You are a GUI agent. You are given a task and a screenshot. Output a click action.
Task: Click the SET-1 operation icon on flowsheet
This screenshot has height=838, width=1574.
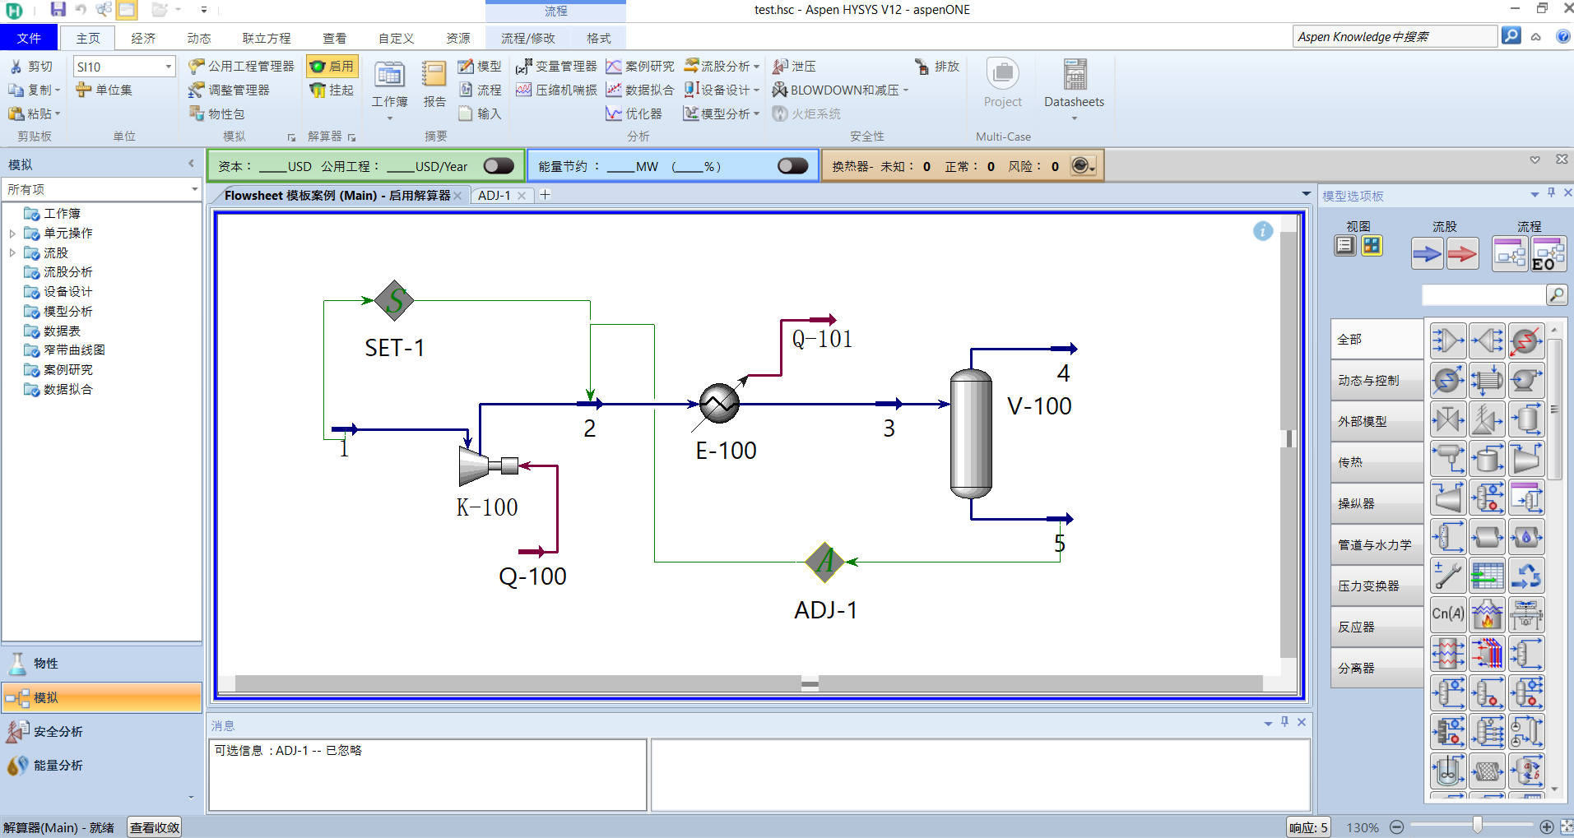pyautogui.click(x=394, y=301)
